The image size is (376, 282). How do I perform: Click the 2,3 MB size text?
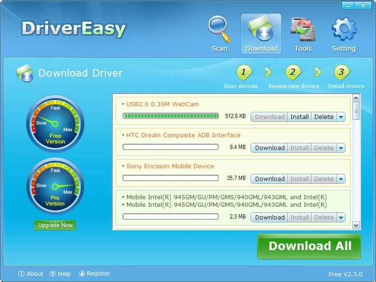click(238, 217)
